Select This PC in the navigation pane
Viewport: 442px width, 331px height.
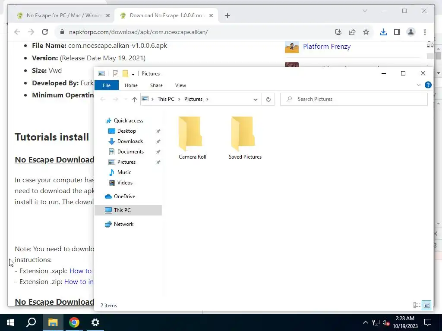pos(128,210)
